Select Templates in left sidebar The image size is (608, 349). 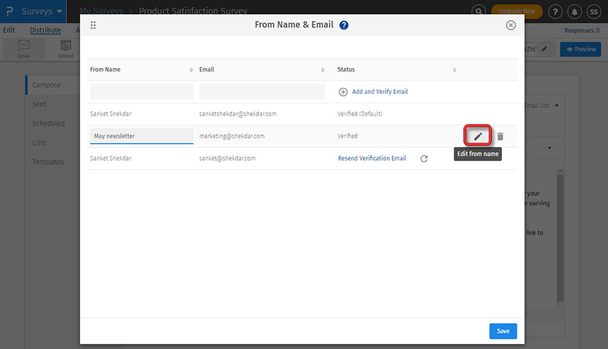click(x=48, y=162)
